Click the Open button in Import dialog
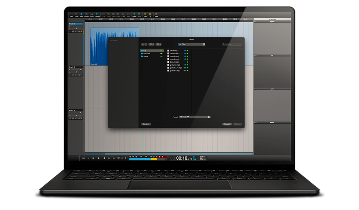Screen dimensions: 359x210 237,124
